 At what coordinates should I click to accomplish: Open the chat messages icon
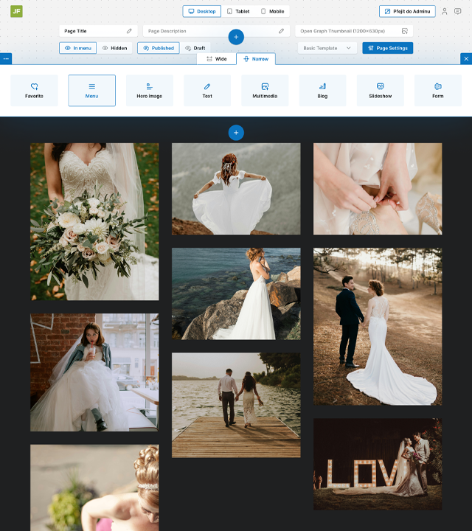[457, 12]
